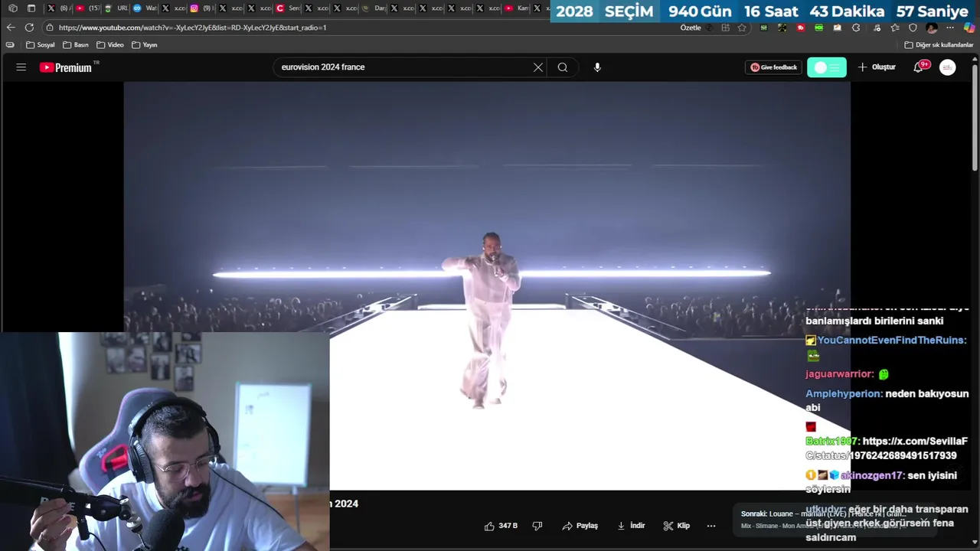Open the green HDX extension icon
This screenshot has width=980, height=551.
[x=819, y=28]
